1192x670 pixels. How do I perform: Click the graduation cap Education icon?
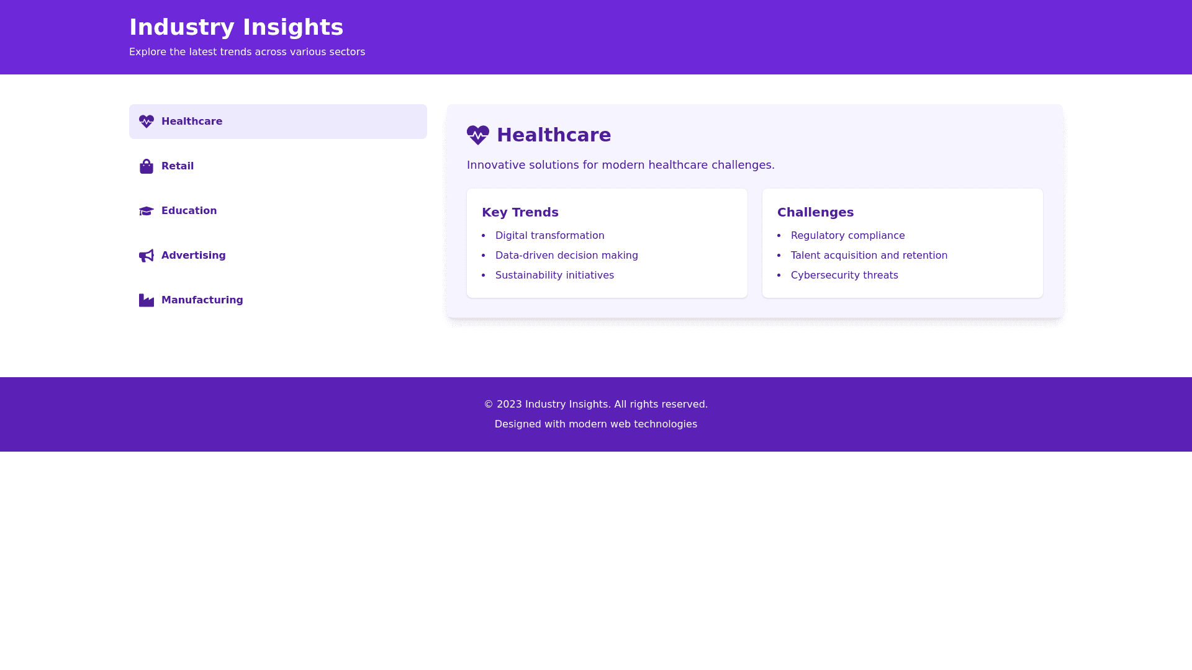tap(147, 211)
